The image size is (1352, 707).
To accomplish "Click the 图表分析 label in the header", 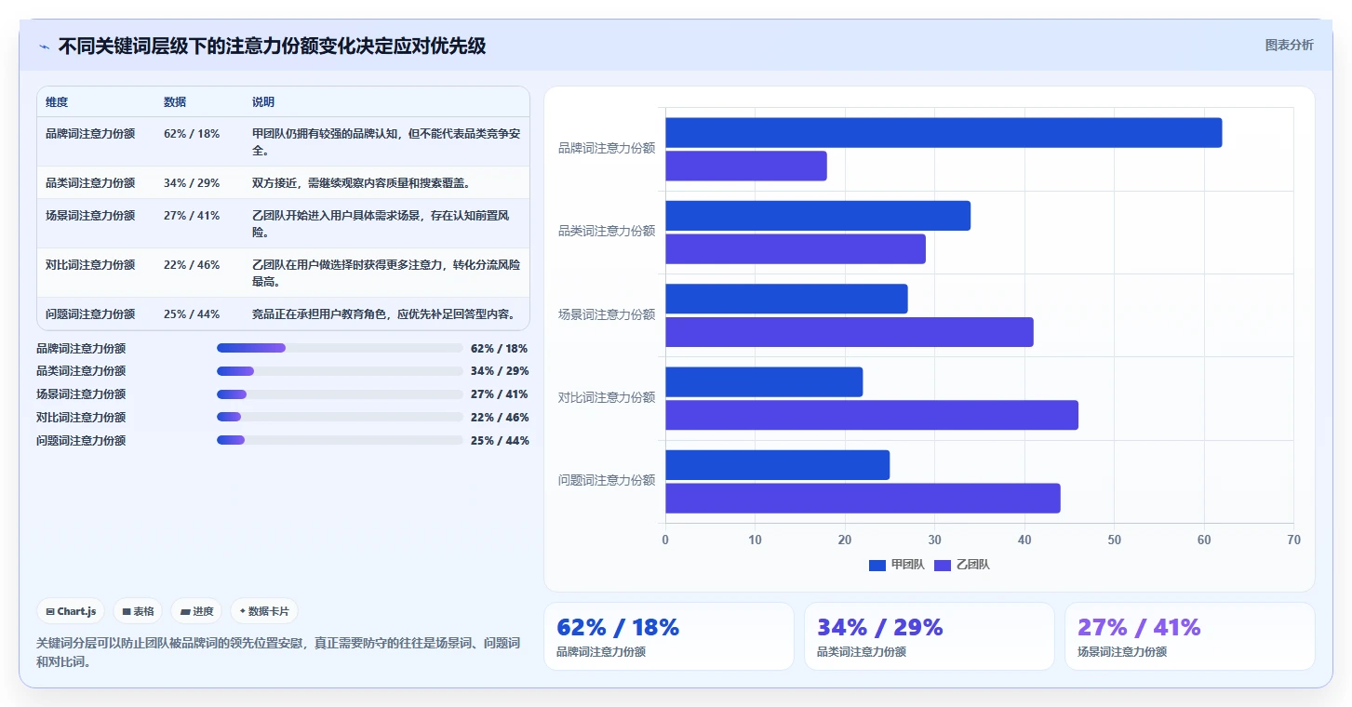I will (x=1289, y=45).
